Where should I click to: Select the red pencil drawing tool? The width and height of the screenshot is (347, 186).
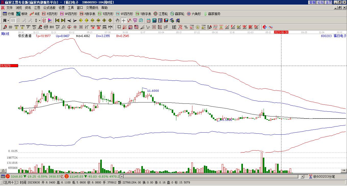point(5,27)
